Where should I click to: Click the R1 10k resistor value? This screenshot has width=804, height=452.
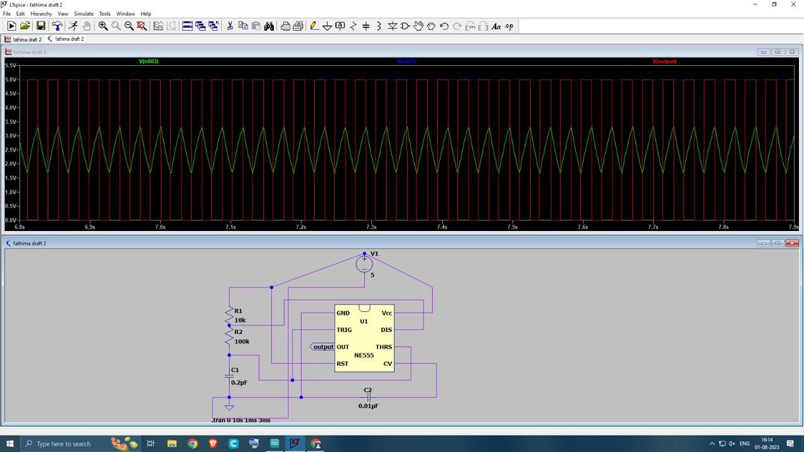(x=240, y=320)
